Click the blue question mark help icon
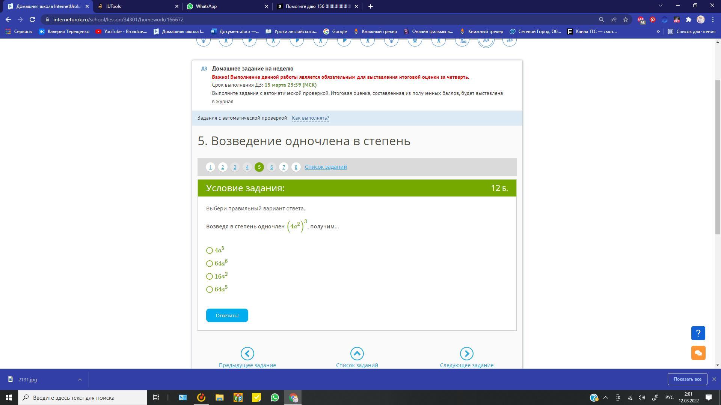 [698, 333]
